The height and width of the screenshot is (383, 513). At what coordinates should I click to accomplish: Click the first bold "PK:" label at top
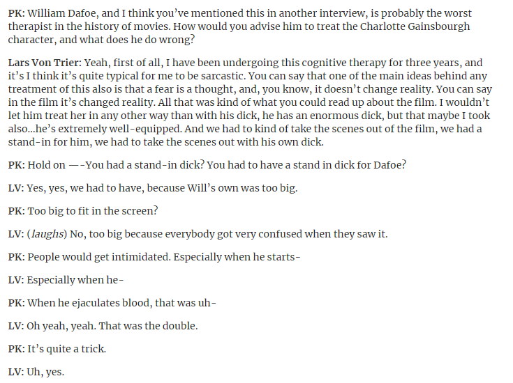point(16,13)
